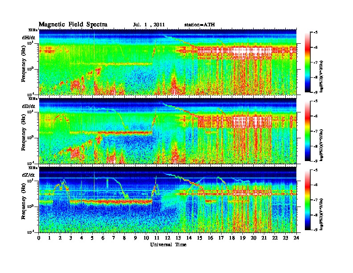Click the "station=ATH" label
This screenshot has width=353, height=273.
pyautogui.click(x=200, y=25)
